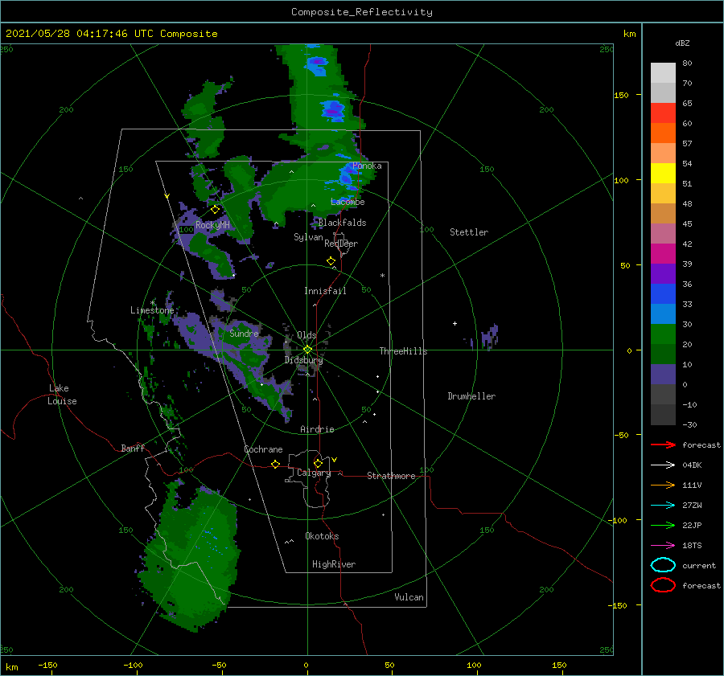
Task: Click the ThreeHills label on the map
Action: 403,351
